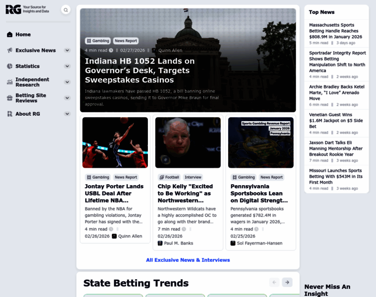Click the Independent Research bar chart icon
The image size is (376, 297).
click(x=9, y=82)
